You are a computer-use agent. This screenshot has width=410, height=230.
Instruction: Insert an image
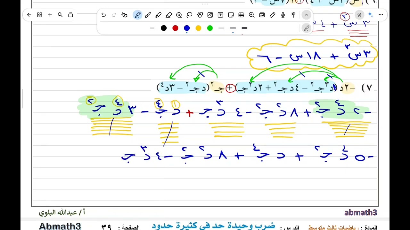[x=210, y=15]
